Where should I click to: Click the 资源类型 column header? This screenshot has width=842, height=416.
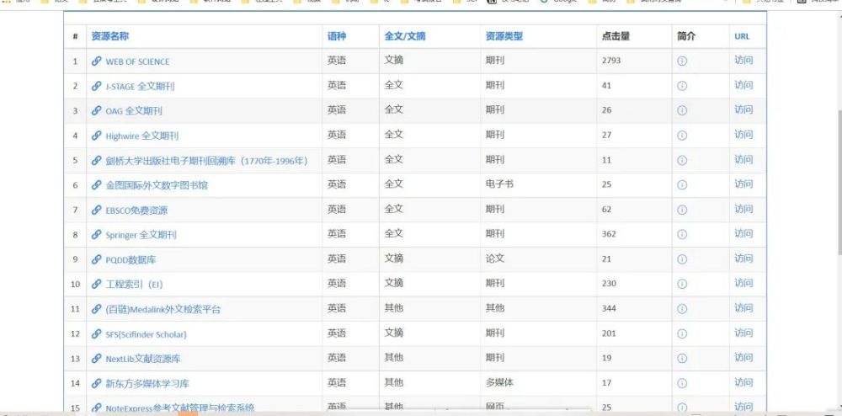pyautogui.click(x=504, y=36)
